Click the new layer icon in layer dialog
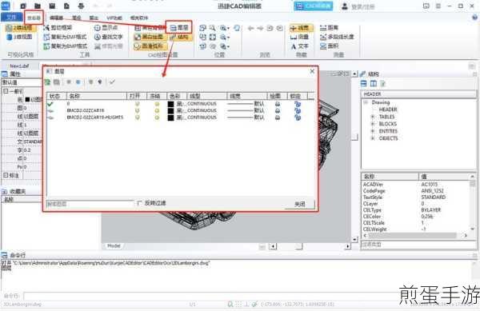 [47, 82]
